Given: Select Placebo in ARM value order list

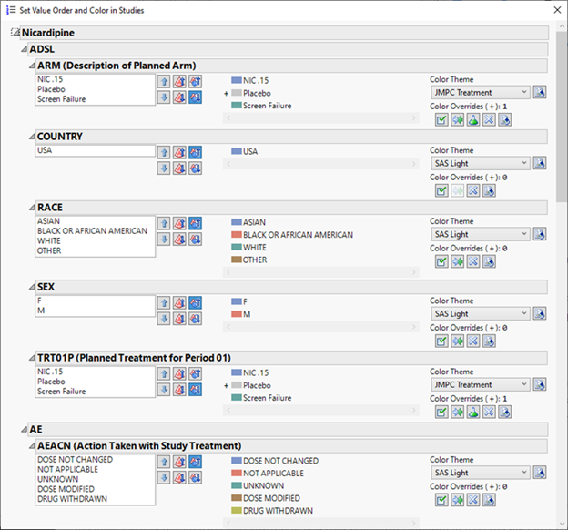Looking at the screenshot, I should (x=52, y=90).
